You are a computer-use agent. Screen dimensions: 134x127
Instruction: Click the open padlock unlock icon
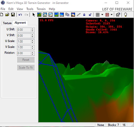(90, 15)
